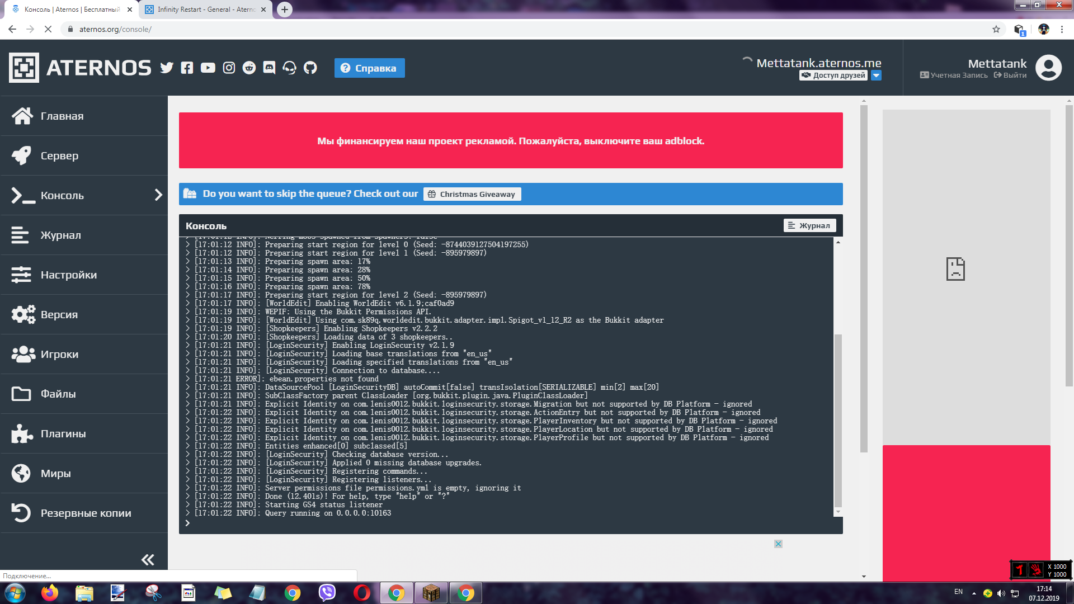The height and width of the screenshot is (604, 1074).
Task: Show hidden system tray icons
Action: click(974, 593)
